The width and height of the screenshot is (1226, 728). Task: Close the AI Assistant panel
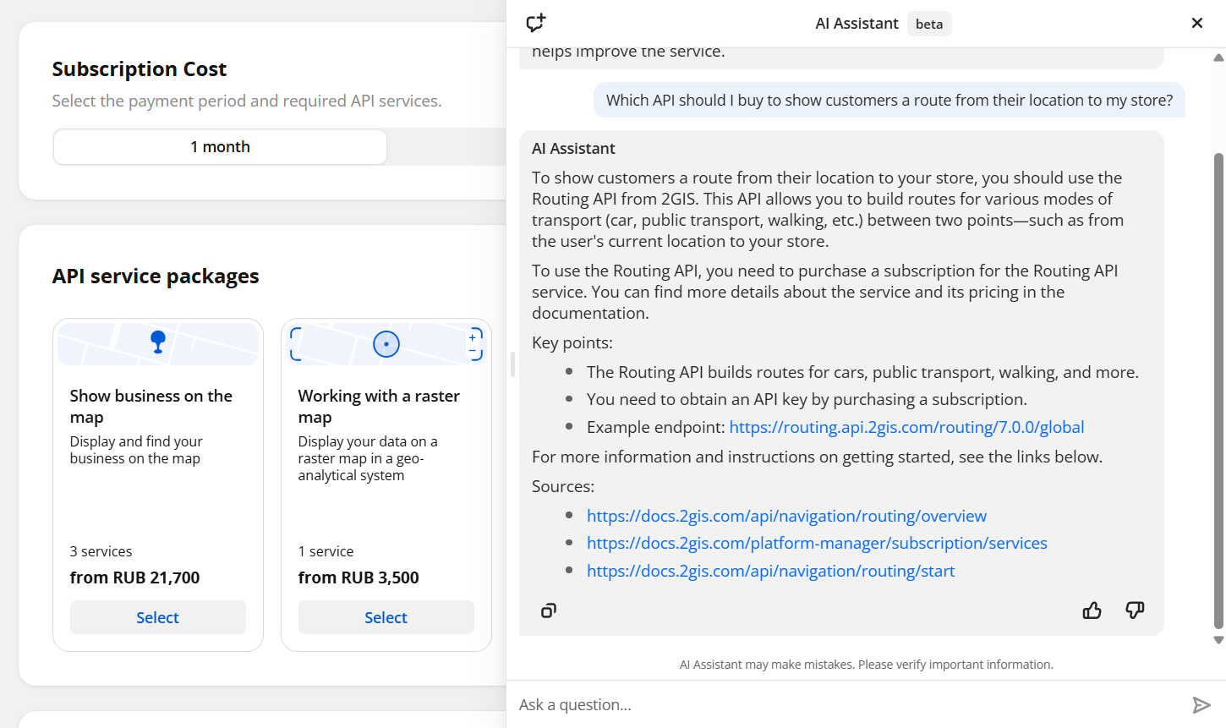tap(1196, 23)
